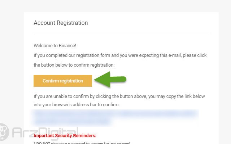Click the sentence starting If you are unable

pos(119,96)
